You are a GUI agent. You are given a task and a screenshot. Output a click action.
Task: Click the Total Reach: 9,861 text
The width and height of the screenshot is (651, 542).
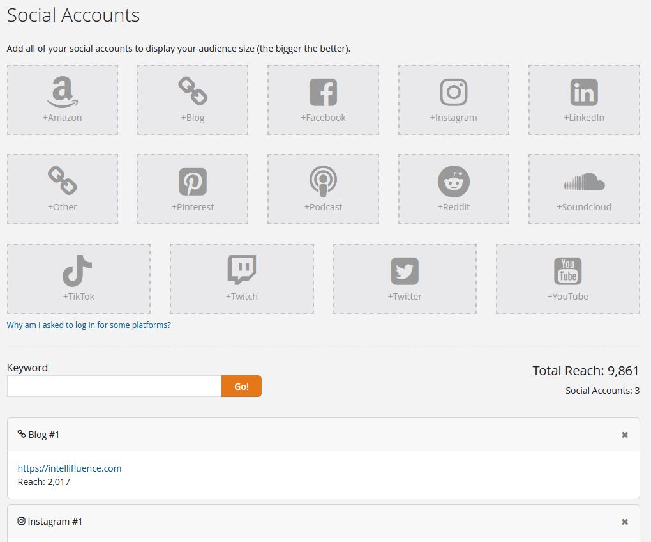pyautogui.click(x=585, y=371)
